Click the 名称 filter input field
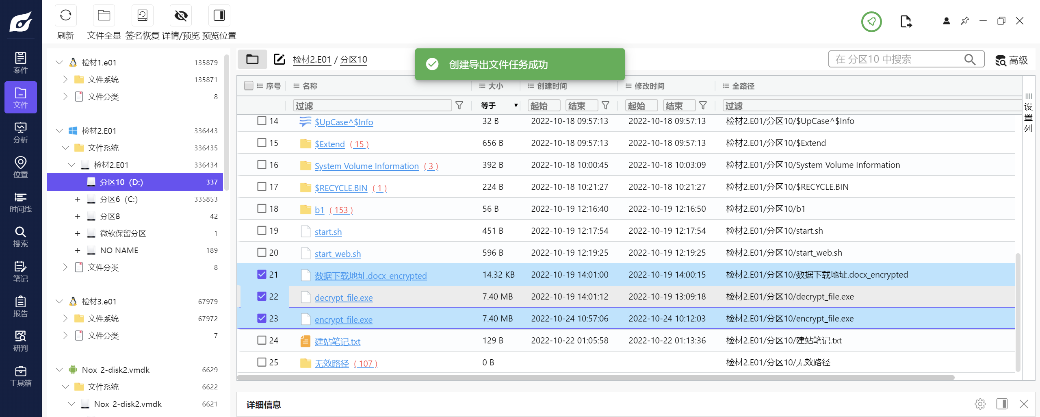The image size is (1040, 417). pyautogui.click(x=372, y=106)
